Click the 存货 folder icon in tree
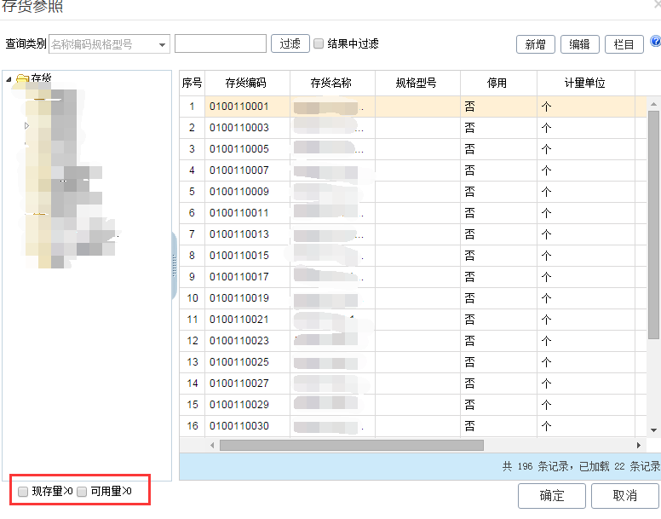 (x=22, y=79)
